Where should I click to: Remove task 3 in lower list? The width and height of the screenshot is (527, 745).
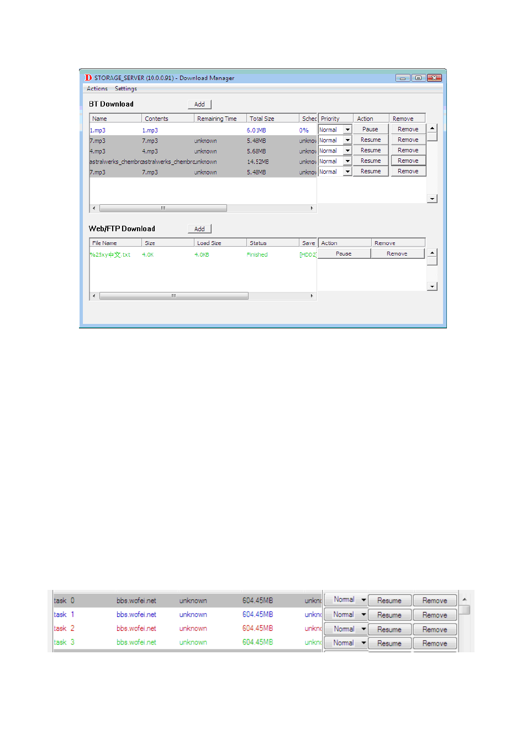[435, 643]
